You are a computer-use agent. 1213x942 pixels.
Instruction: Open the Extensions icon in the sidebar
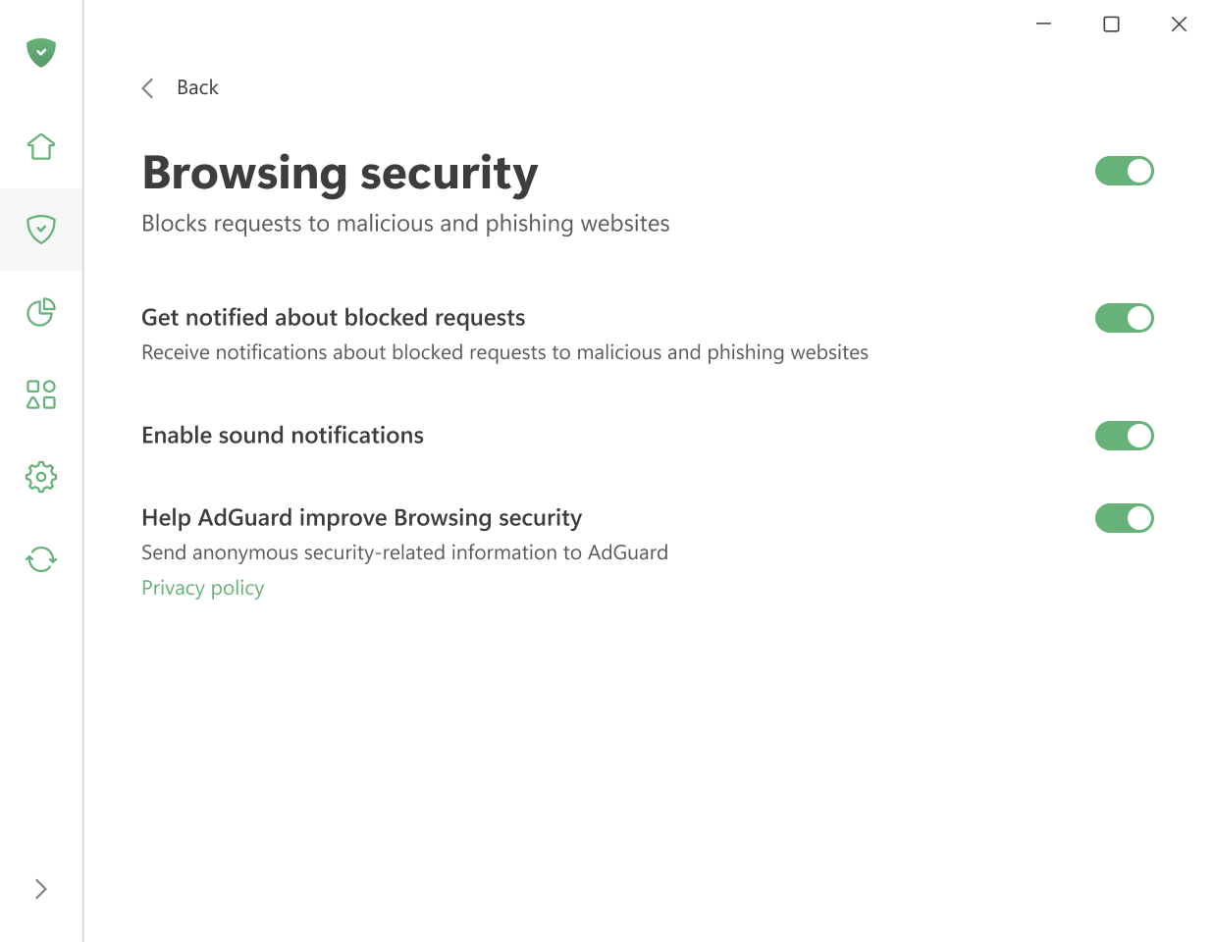click(40, 394)
